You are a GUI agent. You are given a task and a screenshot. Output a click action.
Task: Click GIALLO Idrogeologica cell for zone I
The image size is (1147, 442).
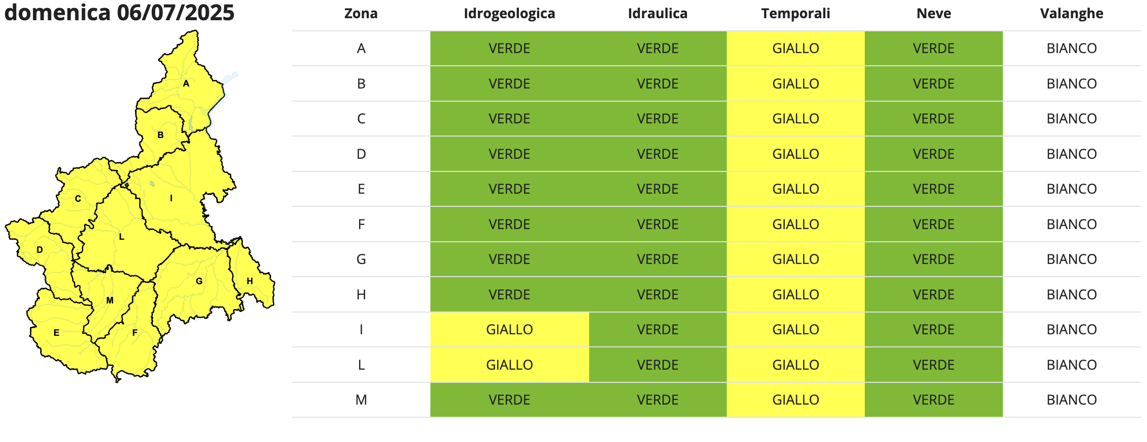pyautogui.click(x=509, y=330)
